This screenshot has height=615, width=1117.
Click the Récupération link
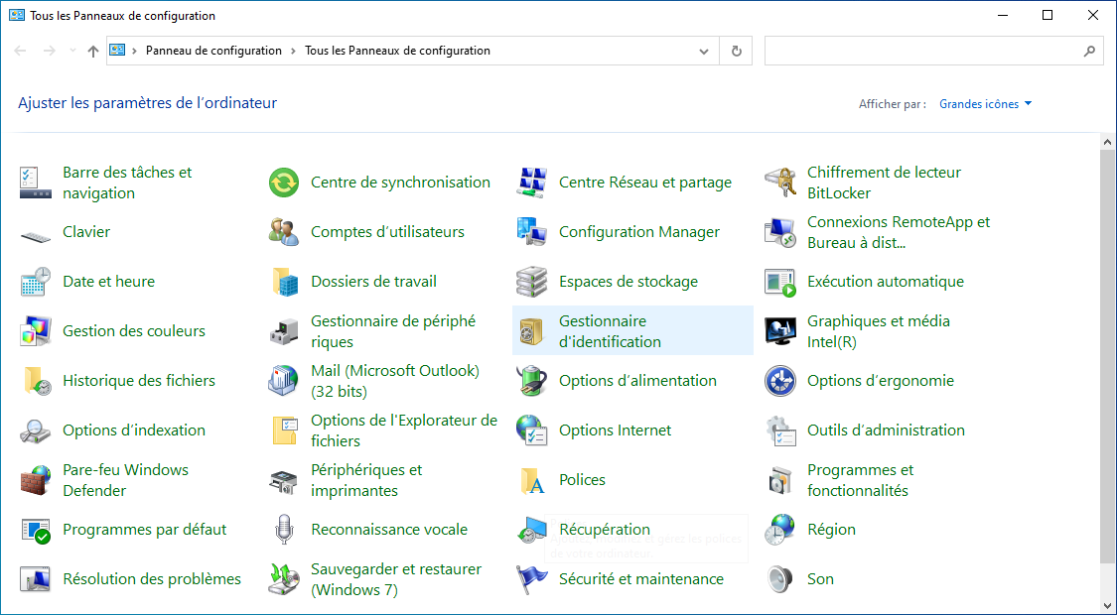click(x=605, y=530)
